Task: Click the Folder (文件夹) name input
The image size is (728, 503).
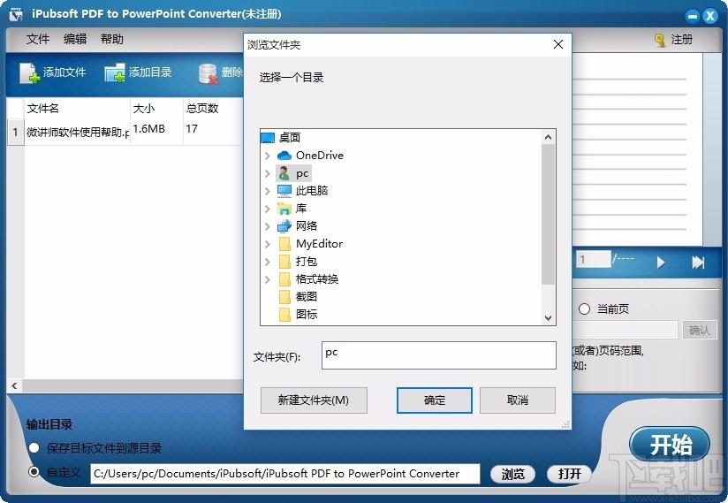Action: (x=438, y=355)
